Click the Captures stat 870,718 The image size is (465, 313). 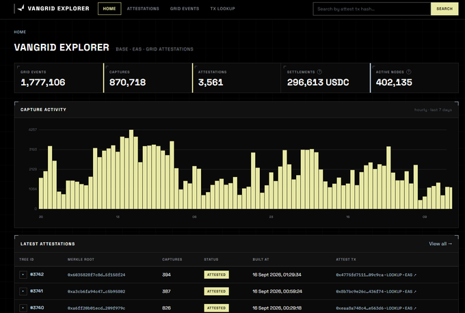(x=127, y=82)
